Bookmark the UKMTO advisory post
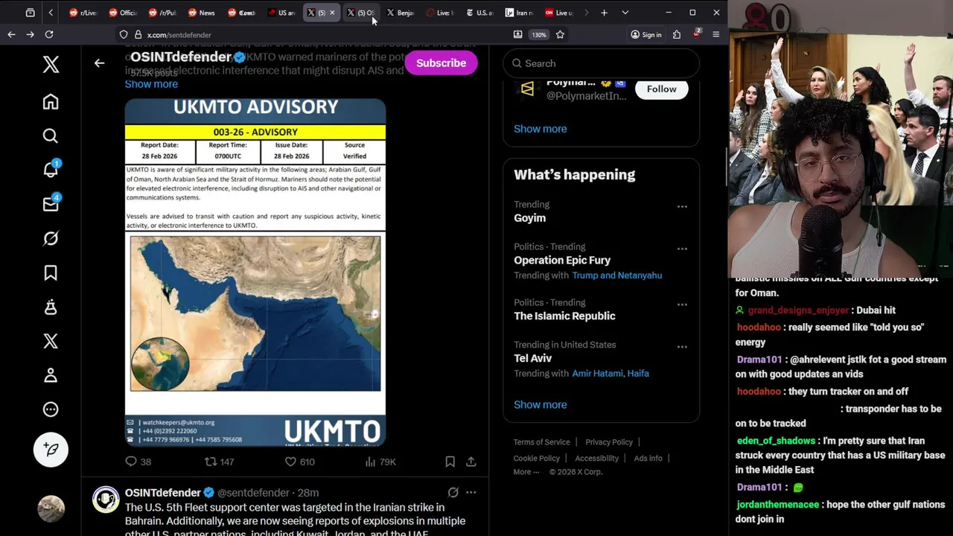The width and height of the screenshot is (953, 536). coord(450,462)
